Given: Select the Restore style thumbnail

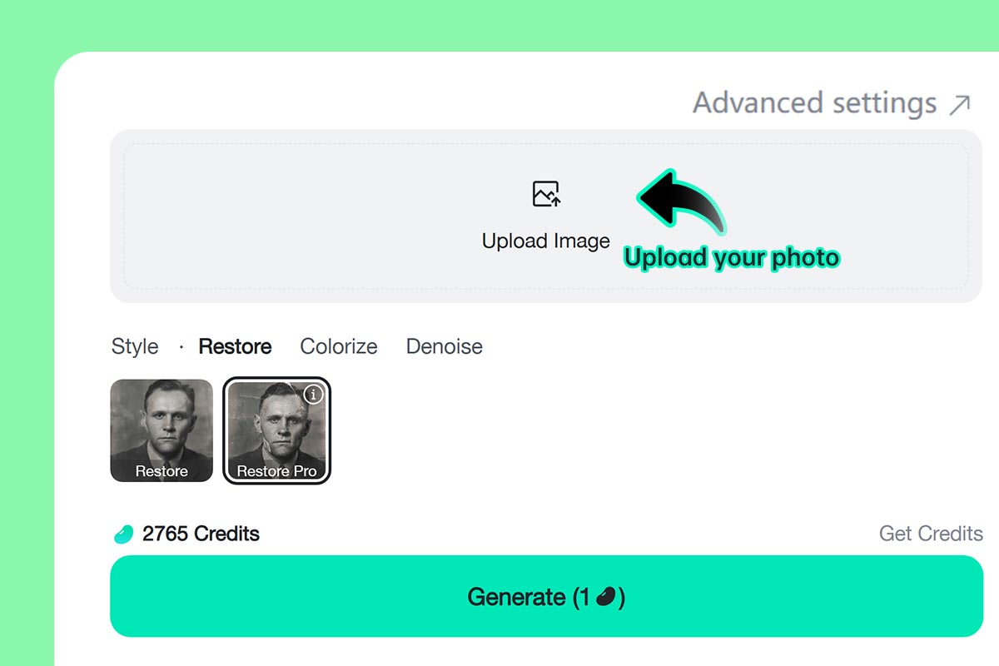Looking at the screenshot, I should click(x=162, y=430).
